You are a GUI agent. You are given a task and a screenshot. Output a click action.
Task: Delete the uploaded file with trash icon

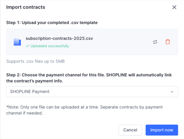click(x=168, y=42)
